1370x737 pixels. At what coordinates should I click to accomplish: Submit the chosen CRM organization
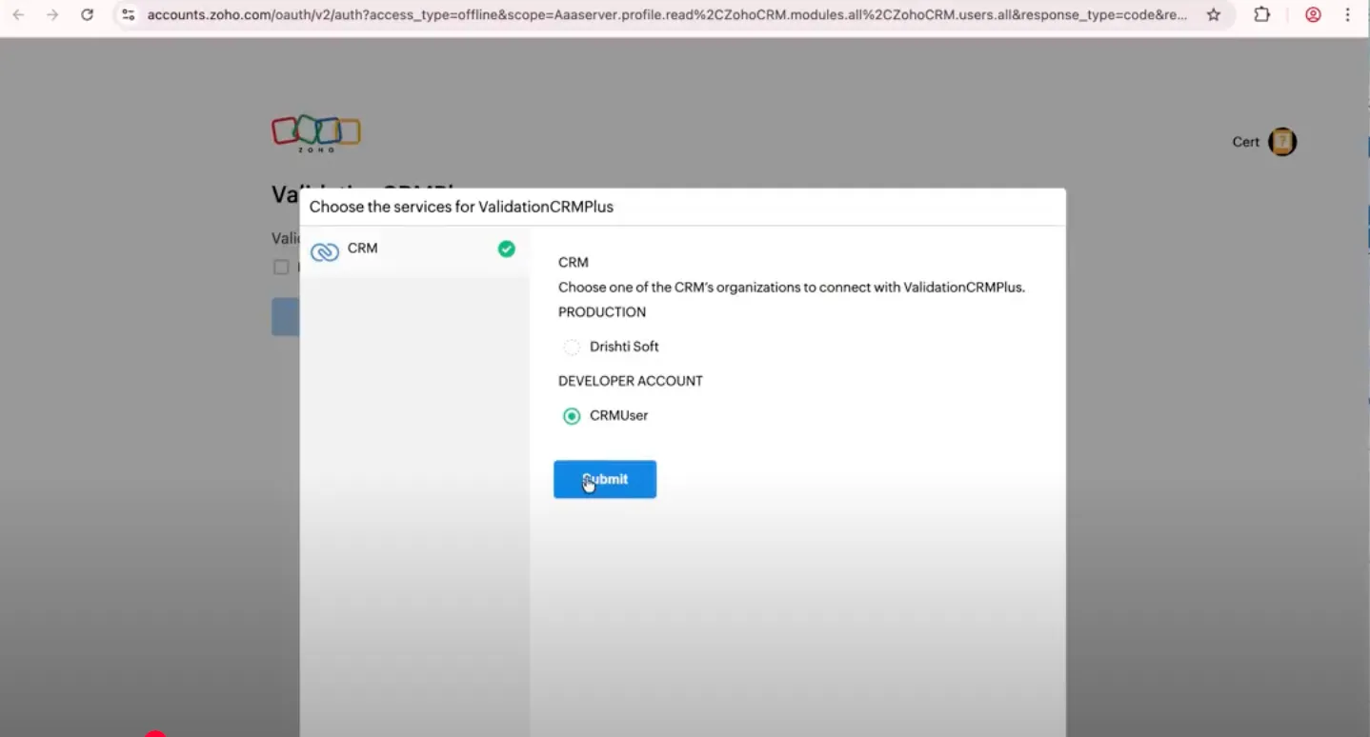pyautogui.click(x=605, y=479)
